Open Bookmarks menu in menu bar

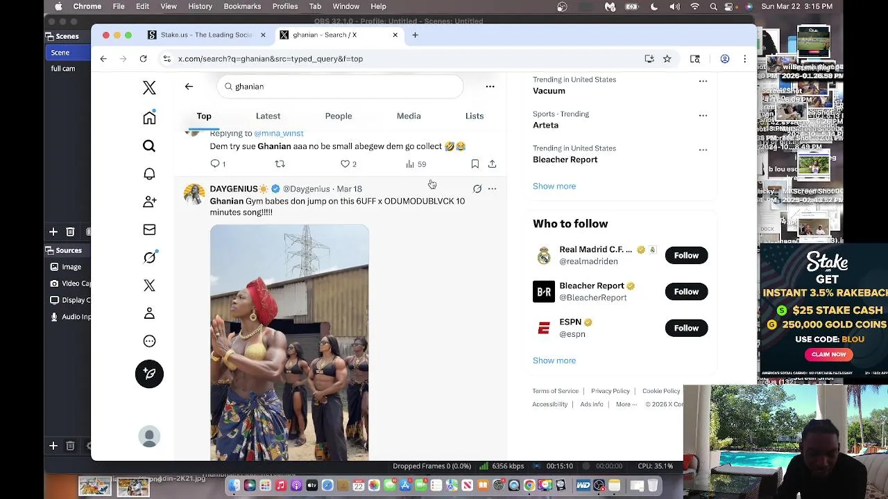click(242, 6)
